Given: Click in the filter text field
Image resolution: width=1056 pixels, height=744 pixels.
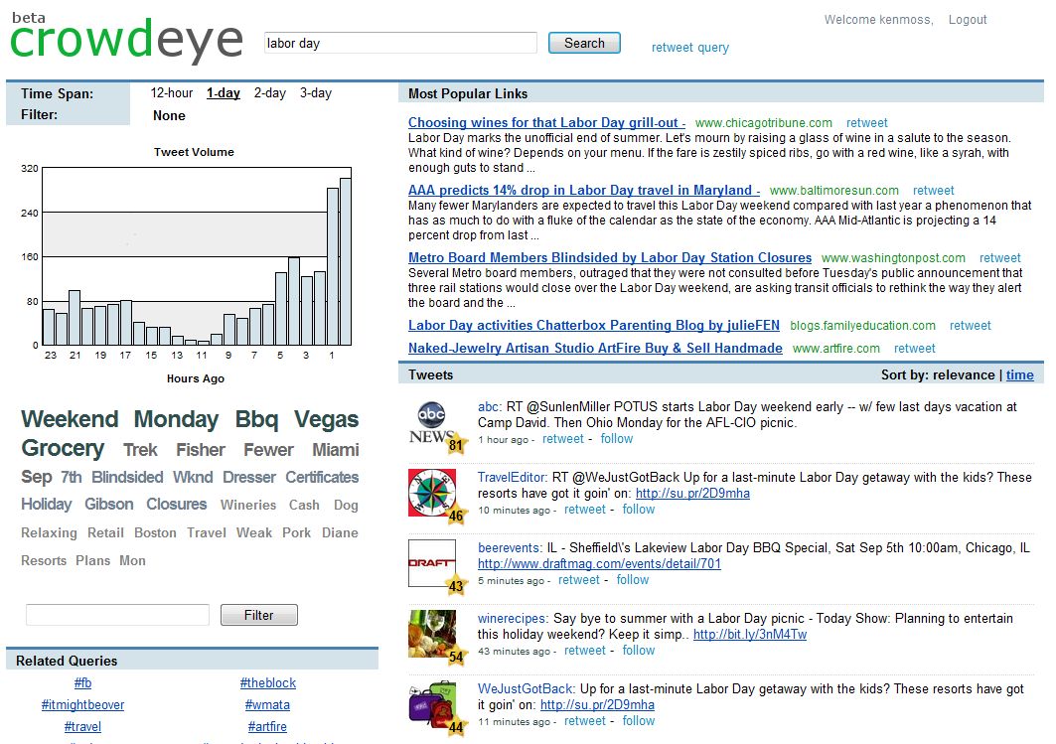Looking at the screenshot, I should 118,615.
